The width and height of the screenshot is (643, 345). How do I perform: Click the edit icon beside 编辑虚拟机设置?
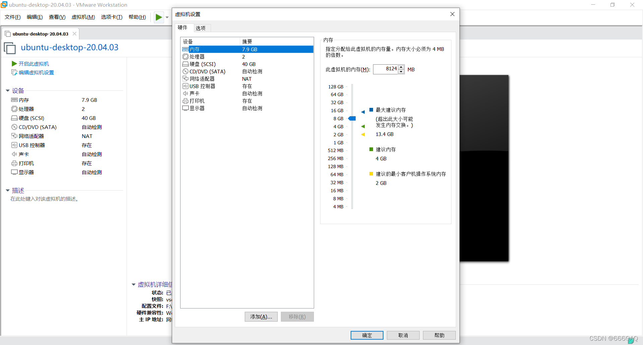(x=14, y=72)
